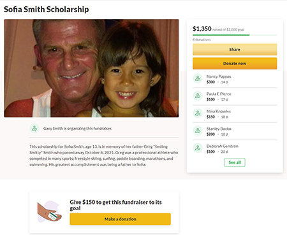Share this fundraiser
This screenshot has height=235, width=287.
click(x=235, y=50)
